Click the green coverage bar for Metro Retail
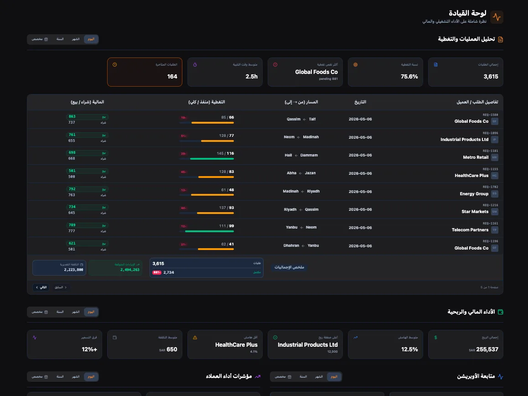Viewport: 528px width, 396px height. (212, 159)
